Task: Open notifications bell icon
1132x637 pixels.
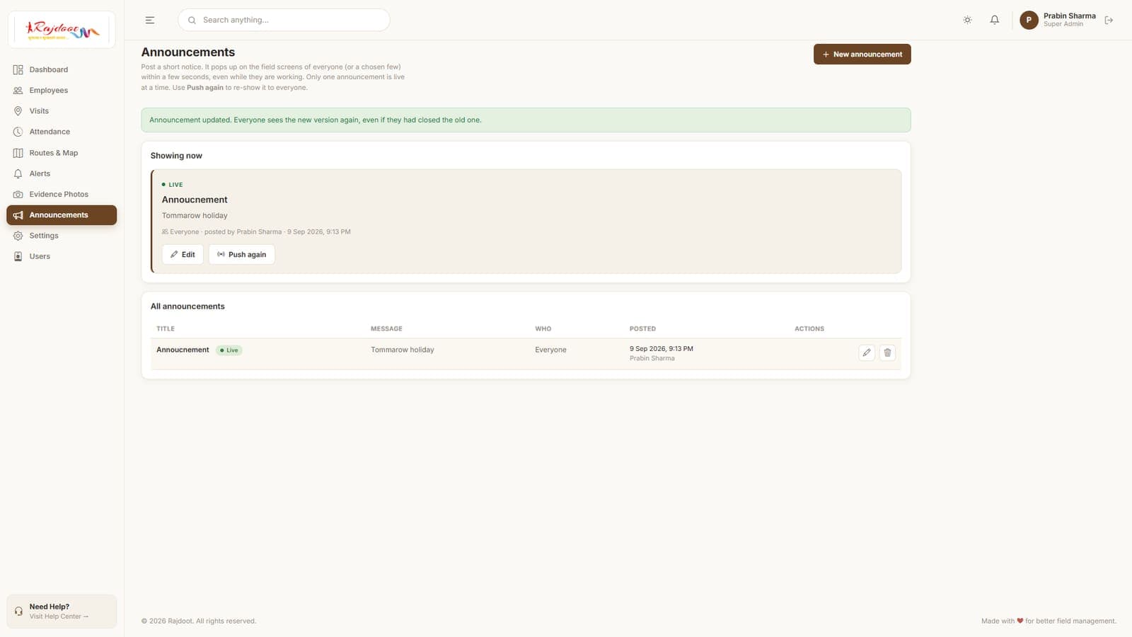Action: coord(994,20)
